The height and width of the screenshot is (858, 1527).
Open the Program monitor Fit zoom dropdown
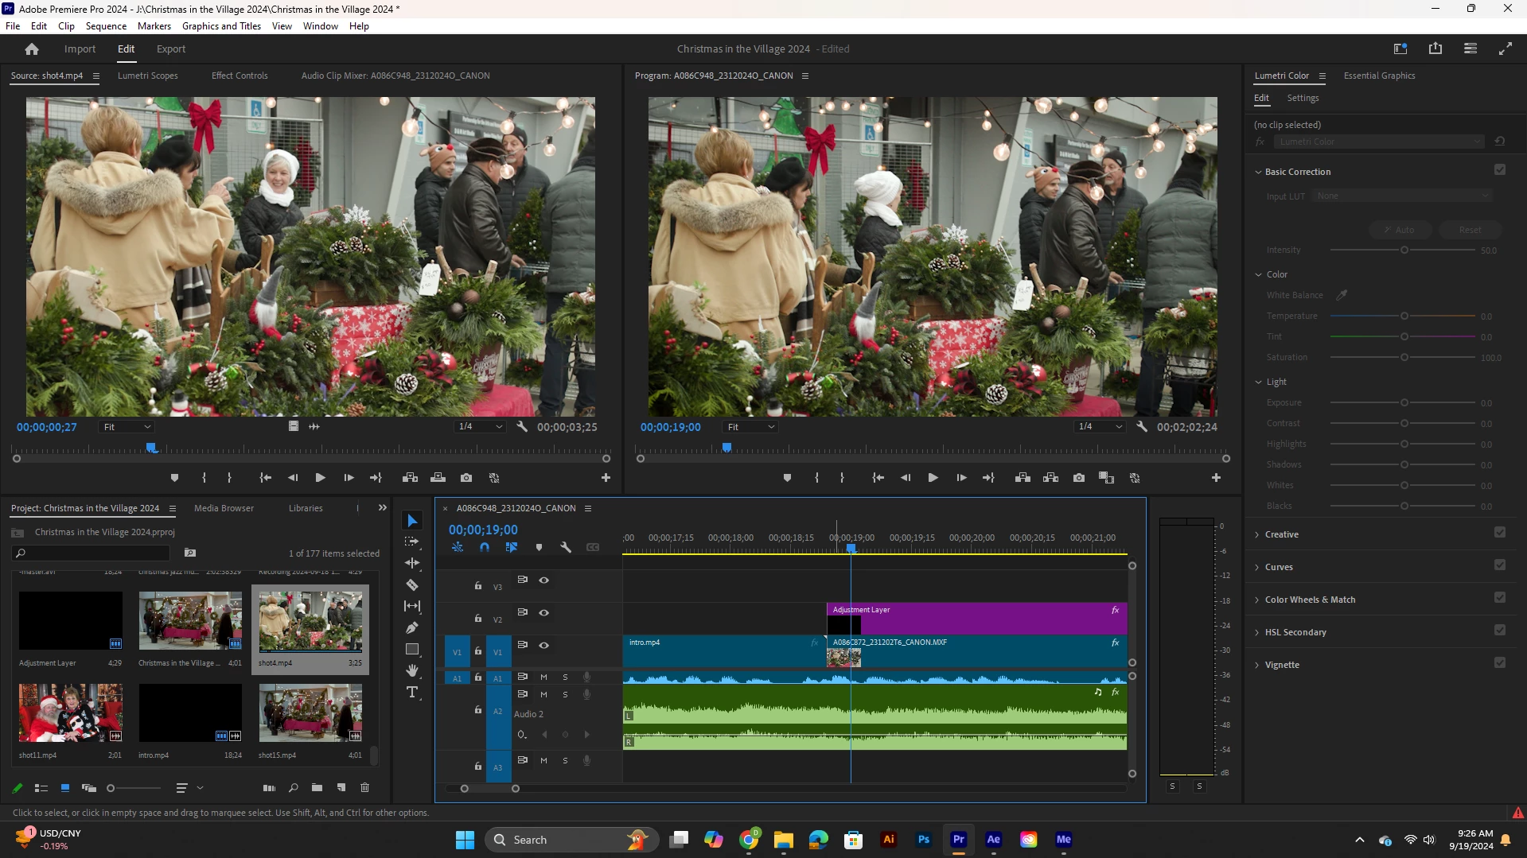click(751, 427)
